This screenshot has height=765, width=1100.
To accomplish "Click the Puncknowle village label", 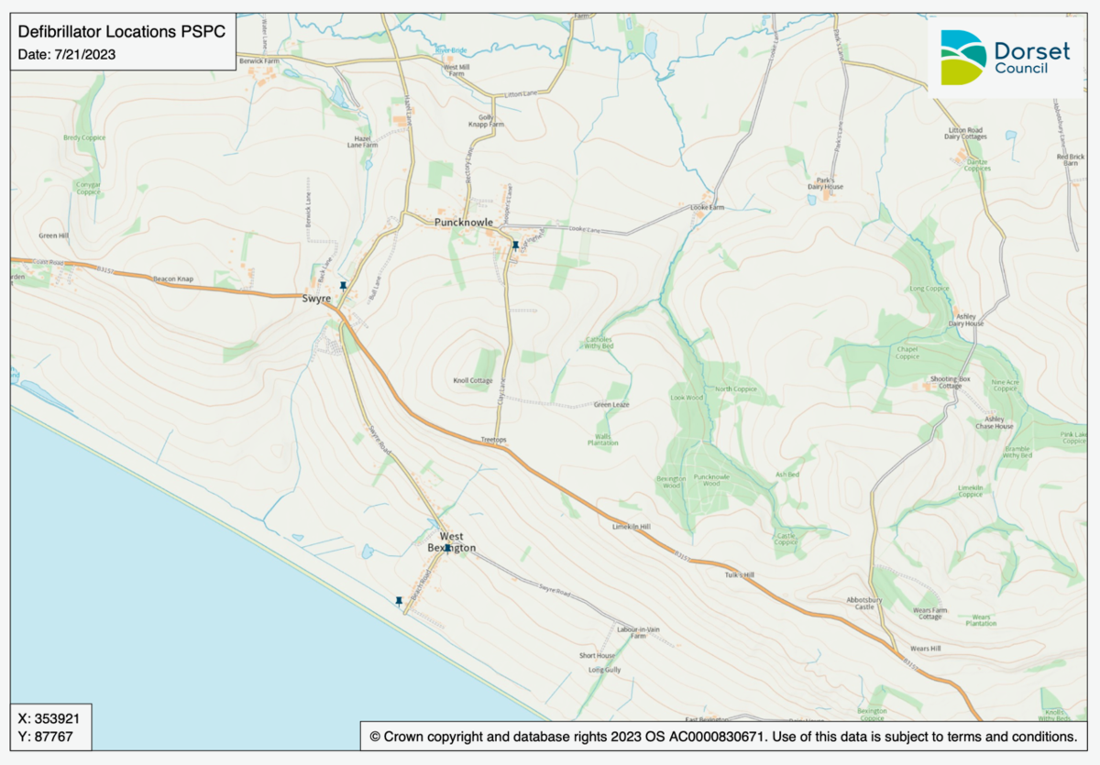I will 464,223.
